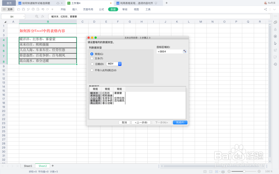Click the redo icon in quick toolbar

click(x=47, y=9)
